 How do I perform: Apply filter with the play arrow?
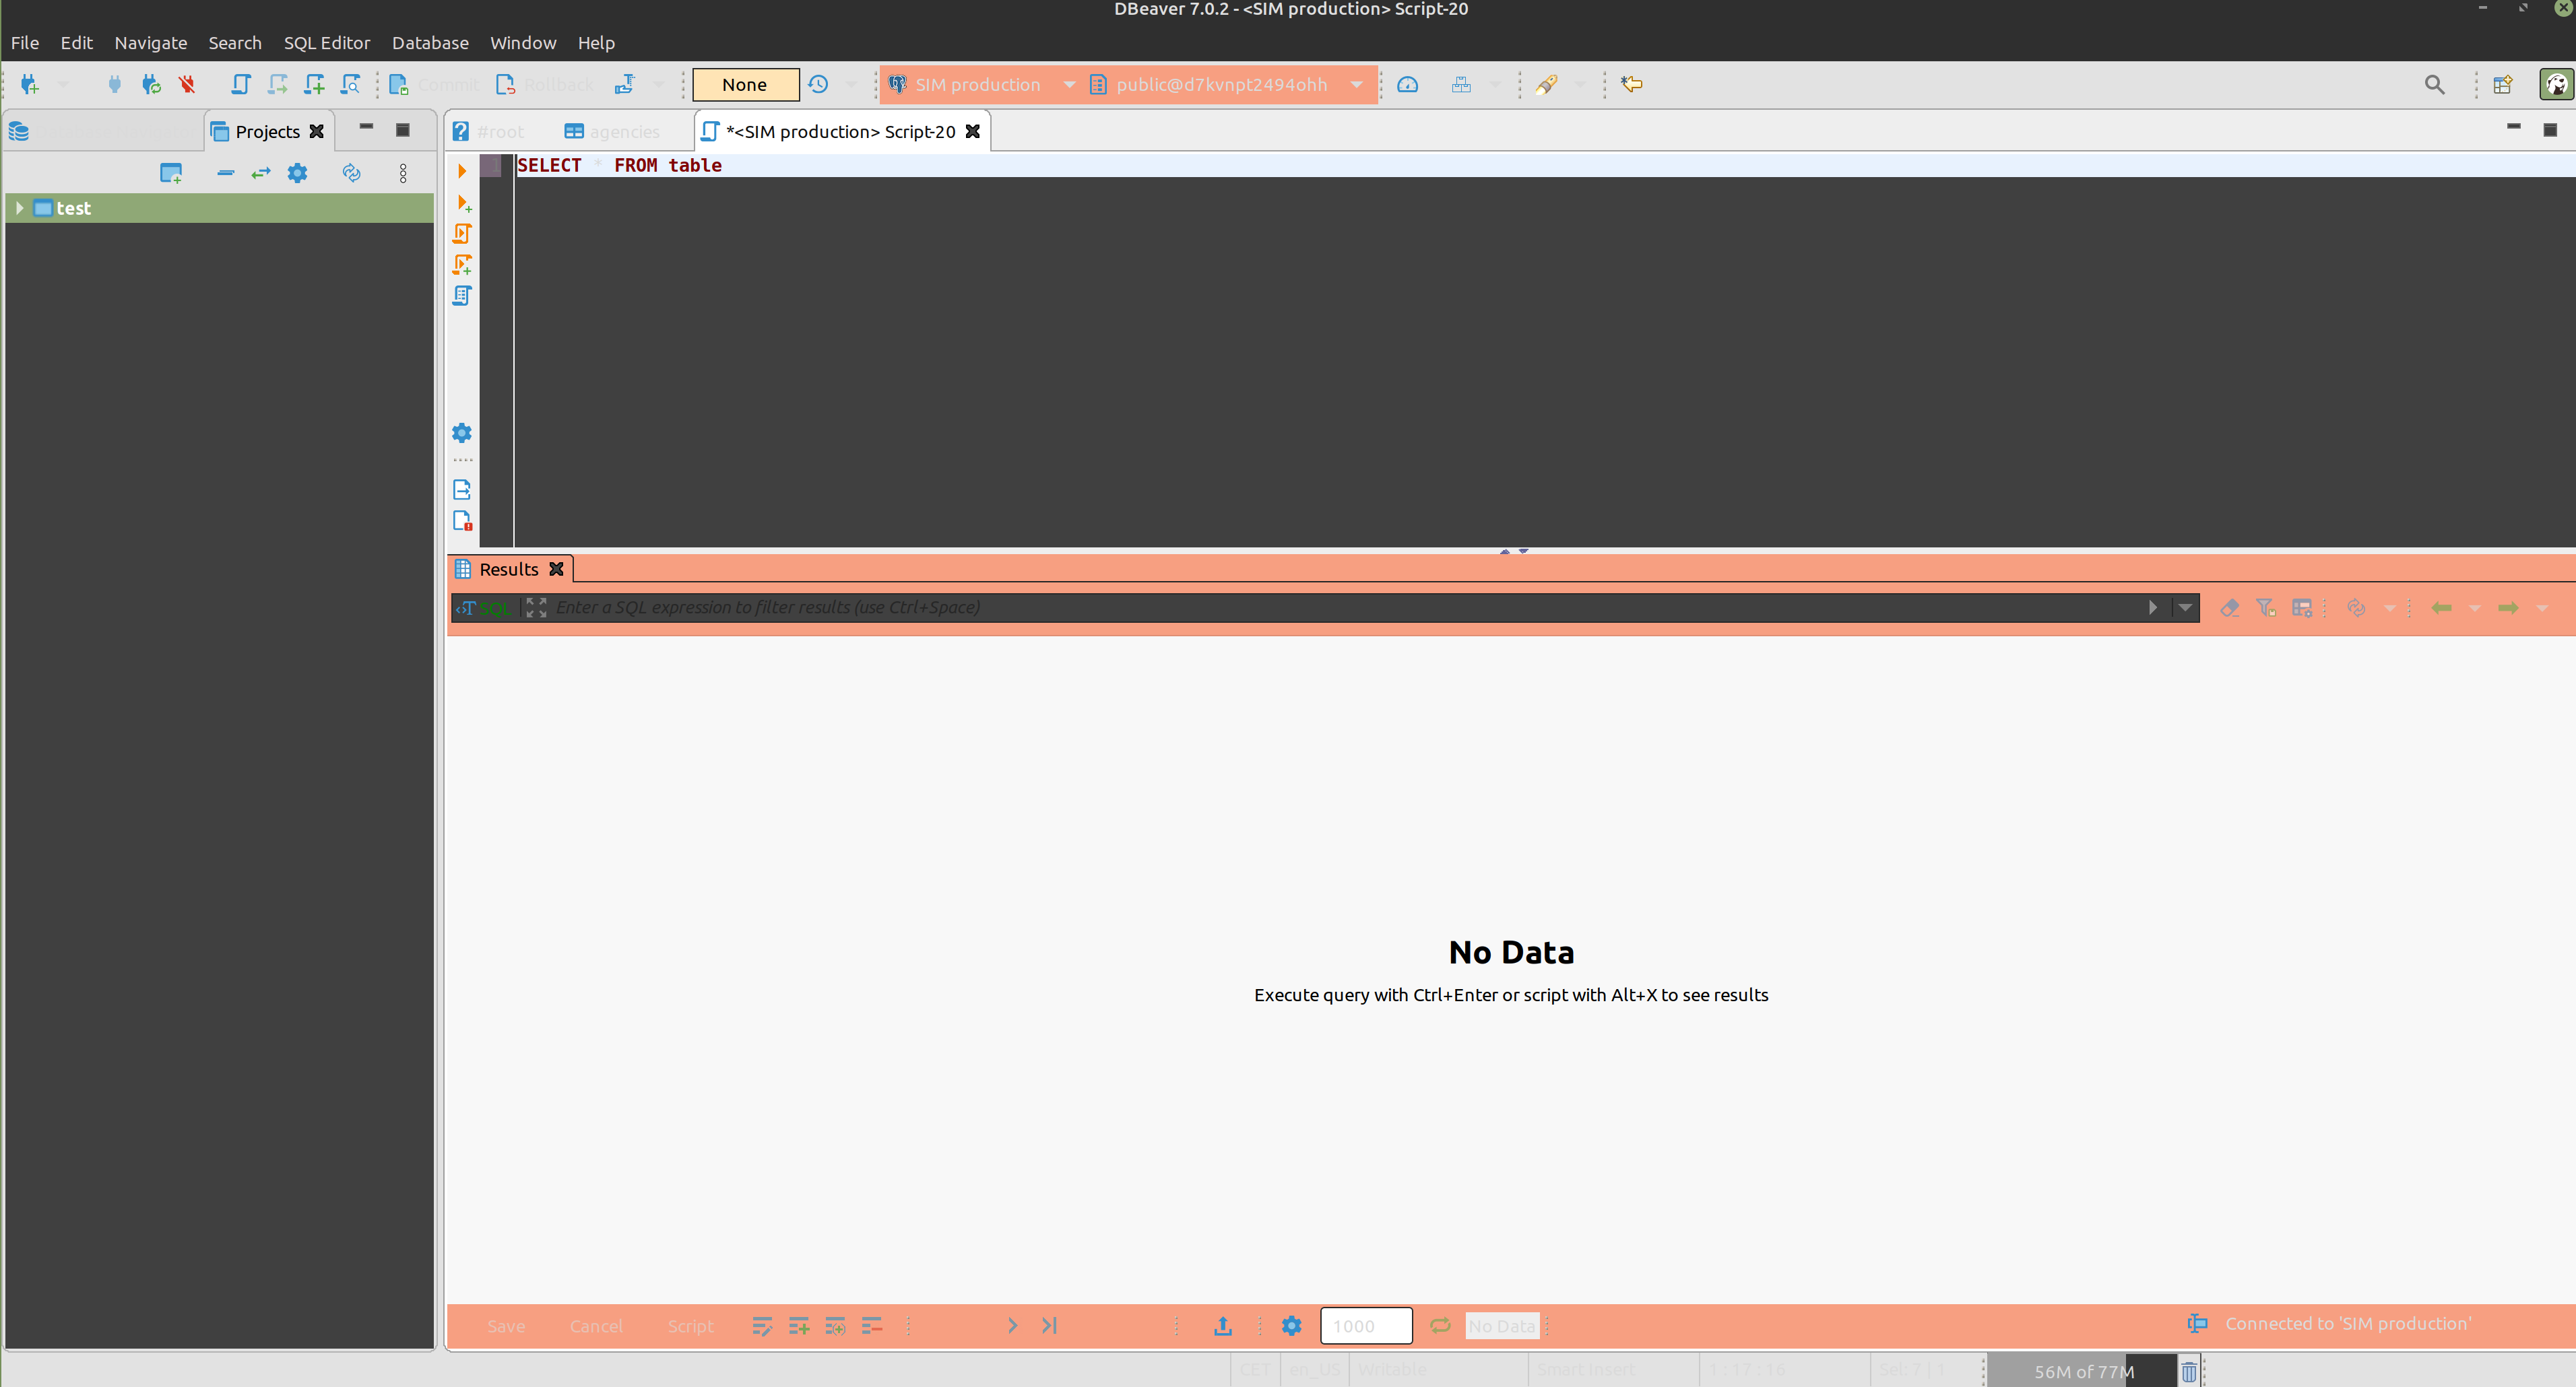coord(2153,607)
